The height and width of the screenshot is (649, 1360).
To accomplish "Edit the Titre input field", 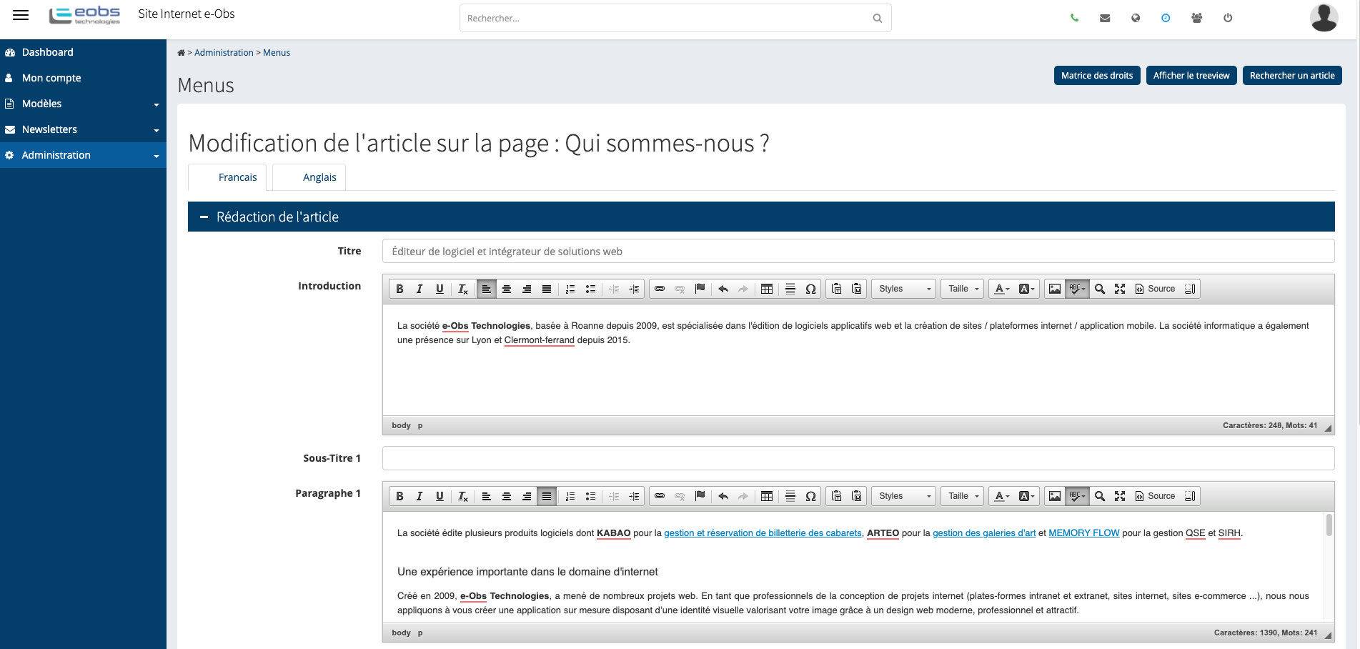I will point(858,251).
